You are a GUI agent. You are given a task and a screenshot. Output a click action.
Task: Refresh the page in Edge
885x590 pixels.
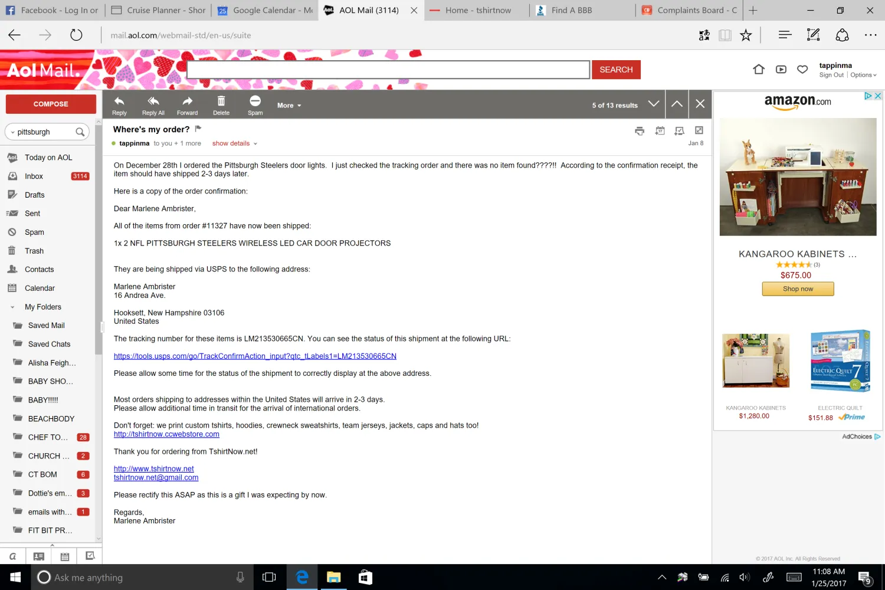click(x=76, y=35)
